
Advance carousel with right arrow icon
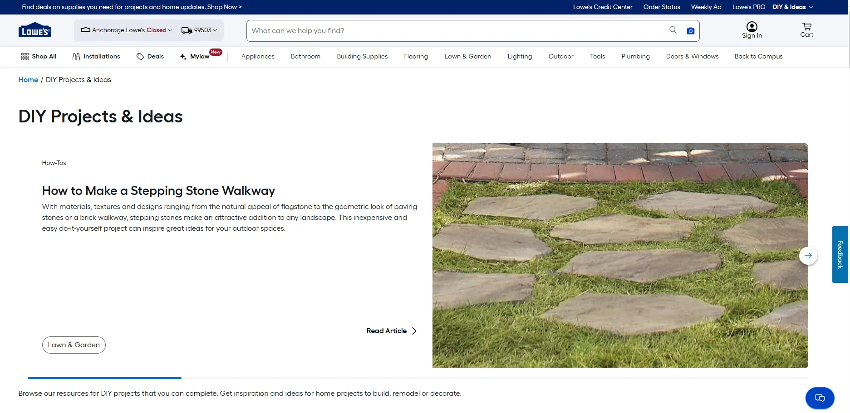pyautogui.click(x=808, y=255)
